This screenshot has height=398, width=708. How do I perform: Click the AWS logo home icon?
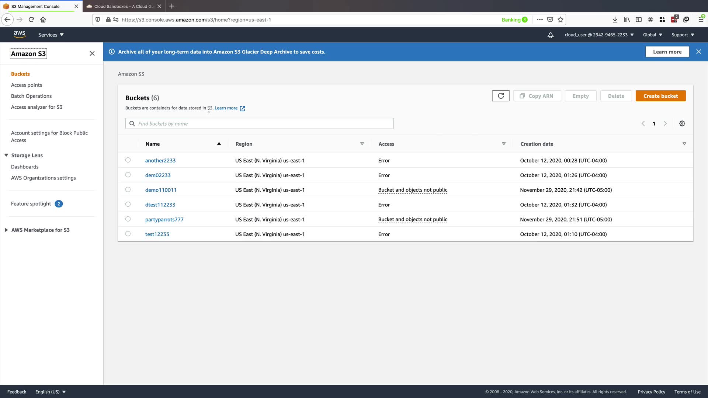[19, 35]
